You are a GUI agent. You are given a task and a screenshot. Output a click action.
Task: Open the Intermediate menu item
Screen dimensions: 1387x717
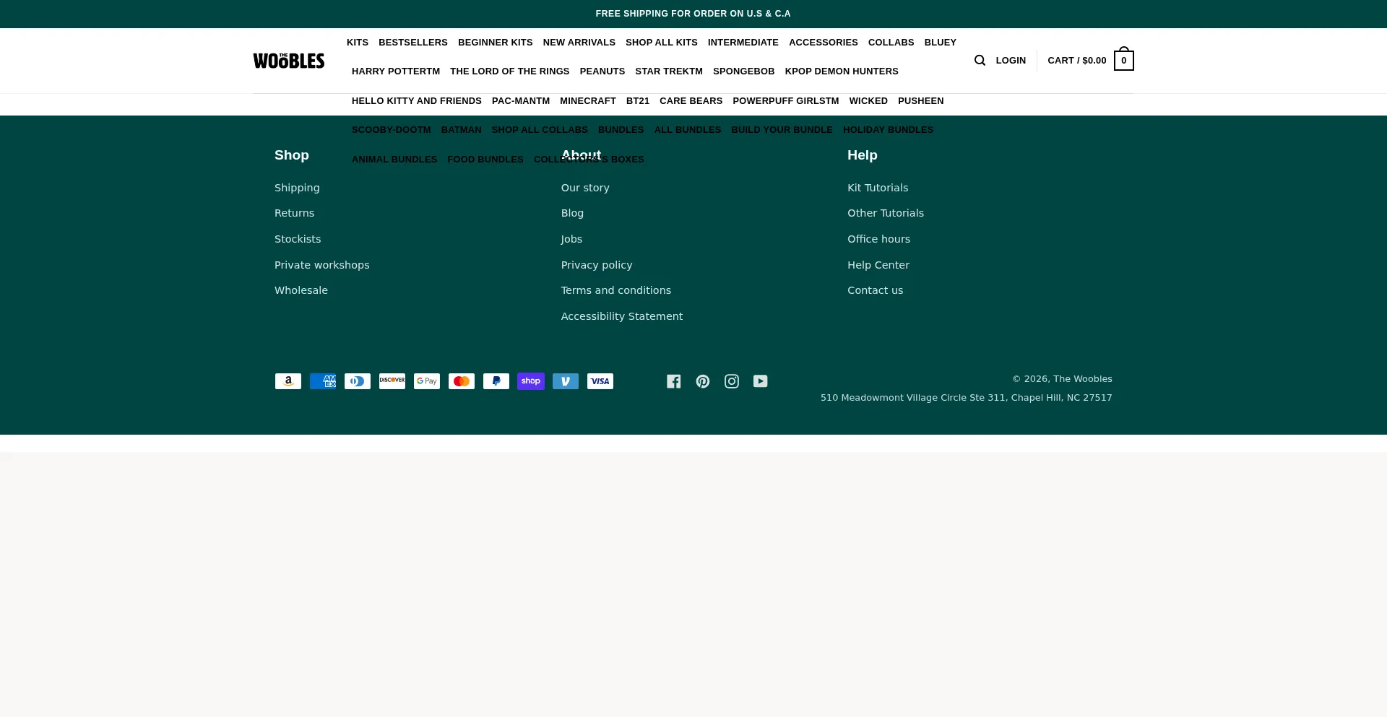click(743, 43)
